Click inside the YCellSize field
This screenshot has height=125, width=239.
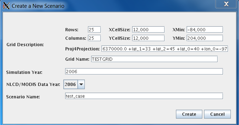pos(148,38)
